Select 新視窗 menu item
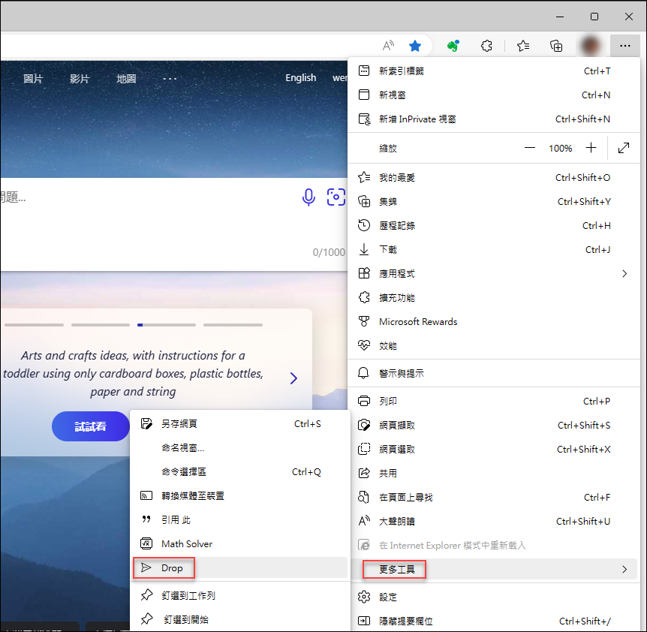The height and width of the screenshot is (632, 647). (x=493, y=95)
